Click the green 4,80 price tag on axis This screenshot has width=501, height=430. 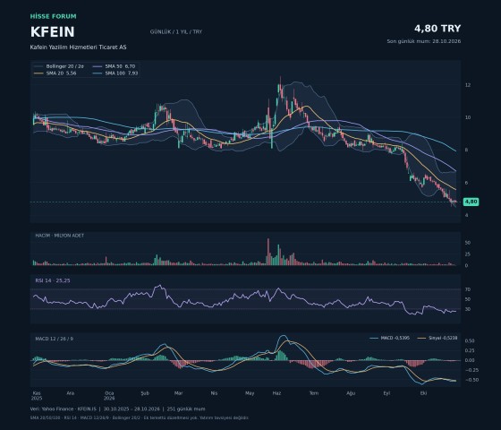pos(471,202)
